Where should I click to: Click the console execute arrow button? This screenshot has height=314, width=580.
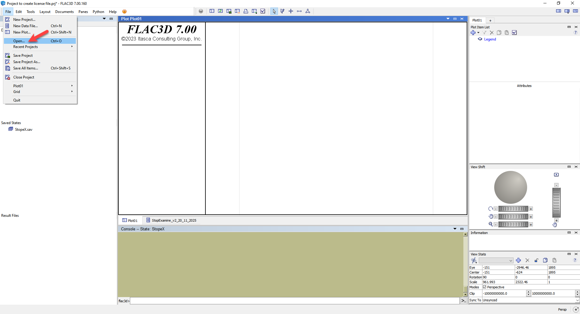click(x=463, y=301)
